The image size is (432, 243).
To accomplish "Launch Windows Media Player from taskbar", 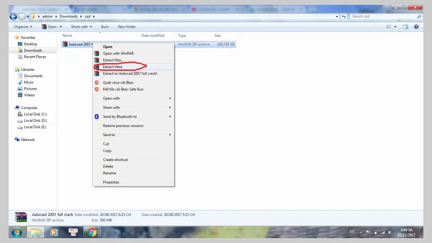I will [53, 232].
